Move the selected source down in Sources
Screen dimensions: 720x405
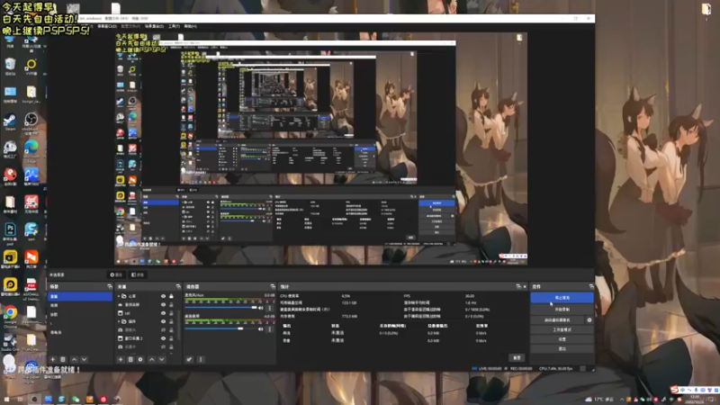[162, 359]
